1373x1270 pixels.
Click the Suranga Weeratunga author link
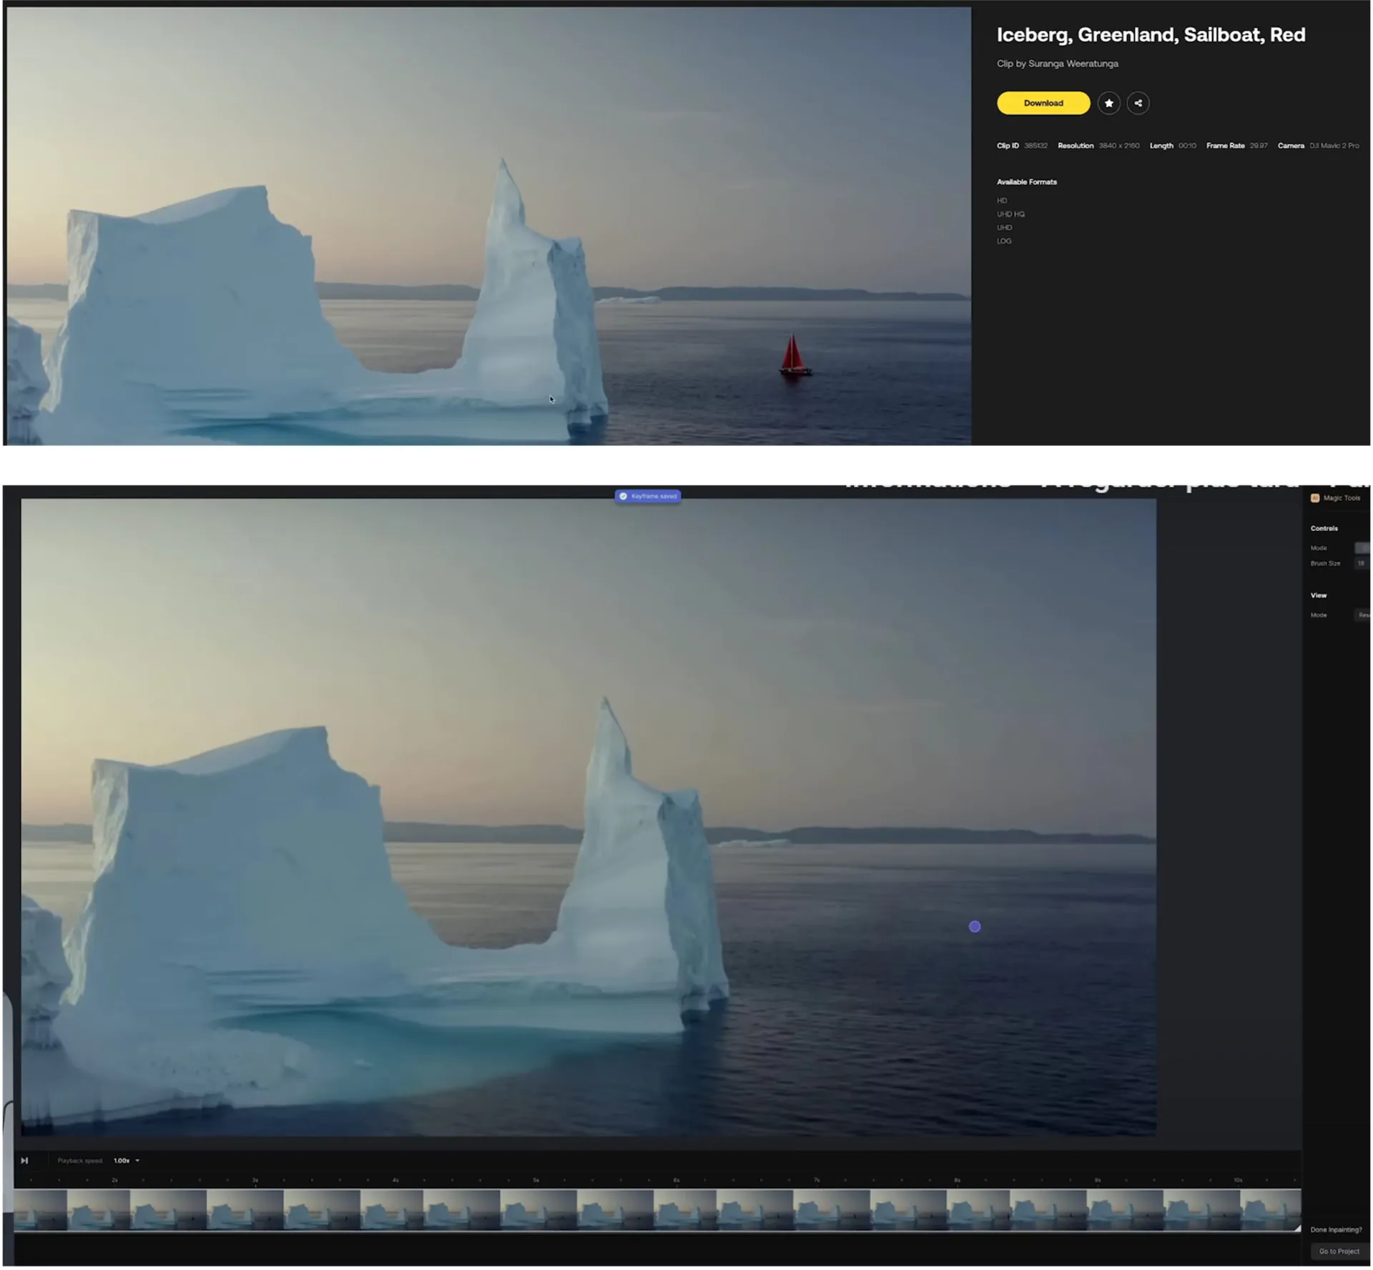pyautogui.click(x=1073, y=64)
